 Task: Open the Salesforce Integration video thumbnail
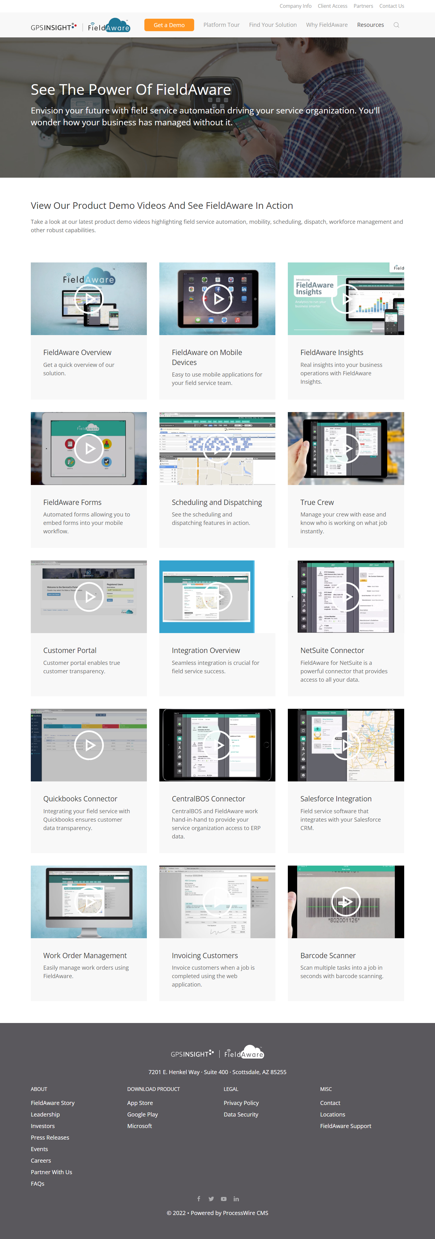click(x=346, y=745)
